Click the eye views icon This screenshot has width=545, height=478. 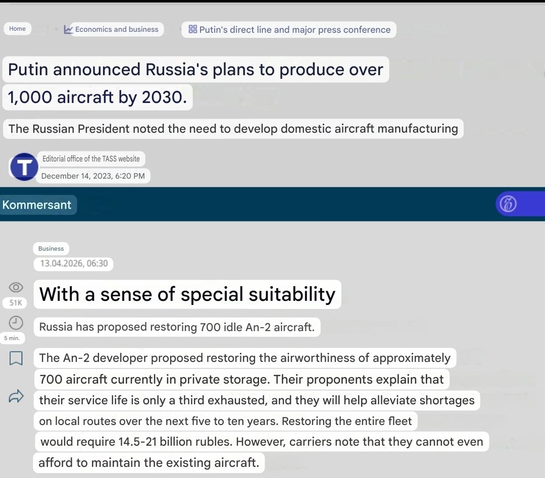coord(16,287)
